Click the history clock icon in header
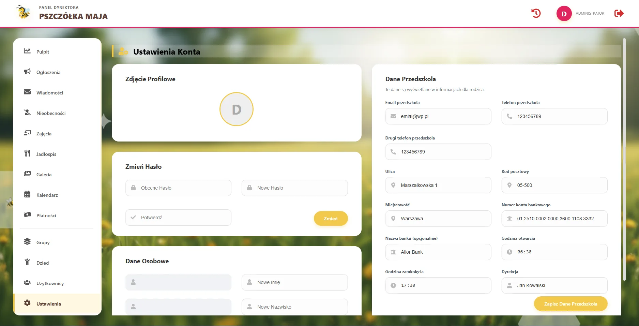639x326 pixels. [x=536, y=13]
